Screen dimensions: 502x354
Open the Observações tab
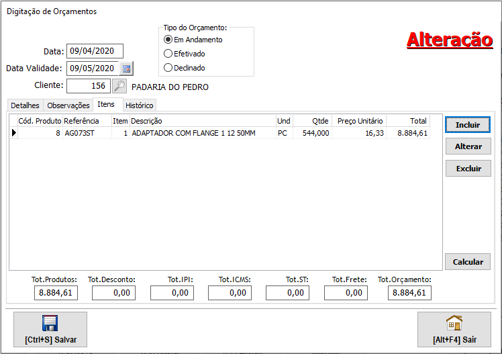tap(68, 105)
